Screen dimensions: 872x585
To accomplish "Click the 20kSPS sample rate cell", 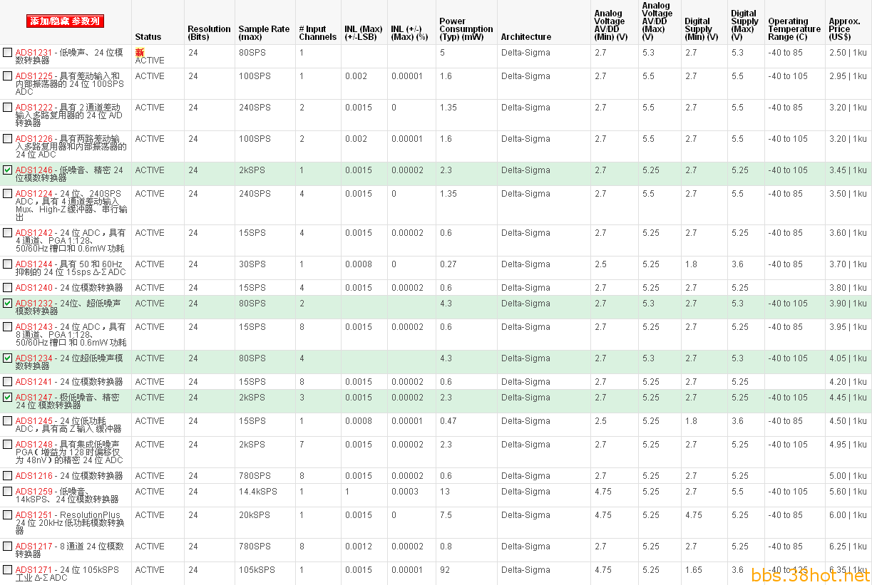I will pos(255,515).
